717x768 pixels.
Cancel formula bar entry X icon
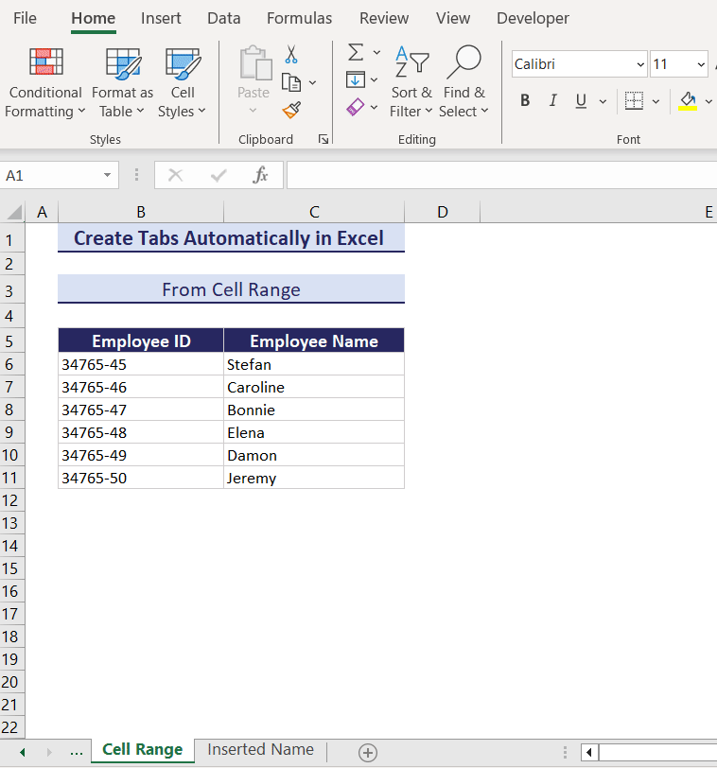click(175, 175)
